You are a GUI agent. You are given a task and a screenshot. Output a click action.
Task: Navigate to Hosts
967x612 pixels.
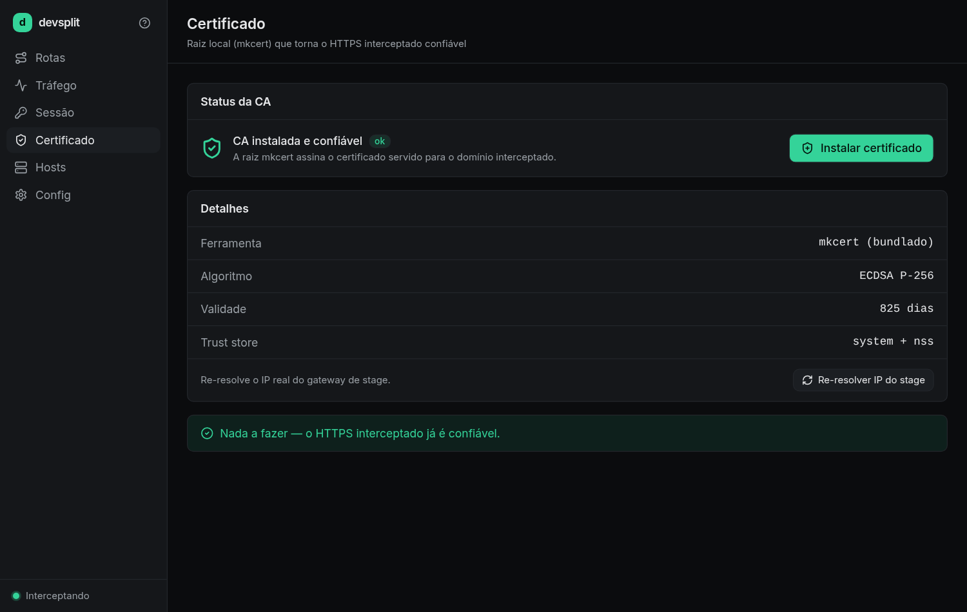point(83,167)
